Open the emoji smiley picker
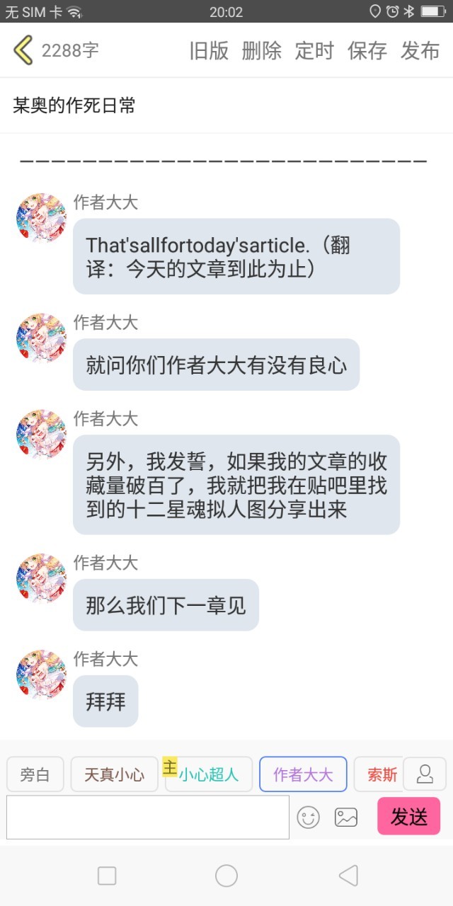453x906 pixels. [308, 818]
